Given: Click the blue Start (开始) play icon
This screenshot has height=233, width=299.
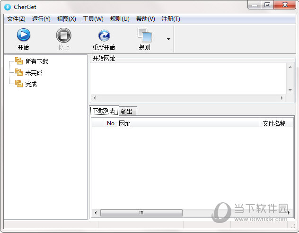Looking at the screenshot, I should (24, 35).
